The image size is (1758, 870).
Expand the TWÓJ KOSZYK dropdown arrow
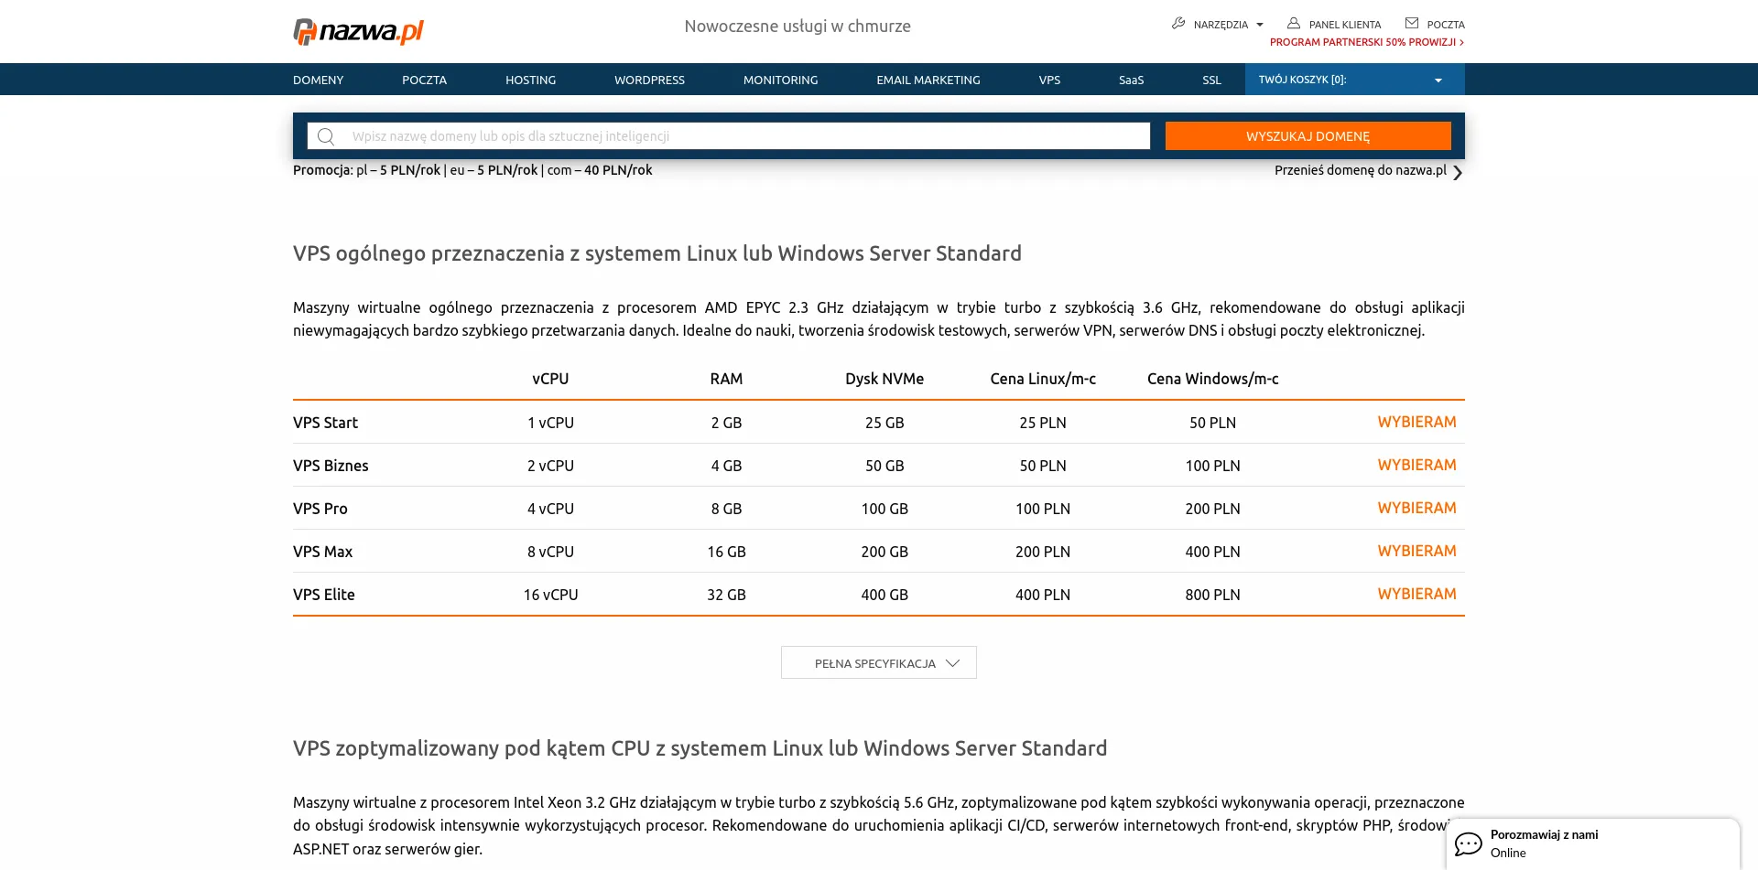pyautogui.click(x=1438, y=80)
